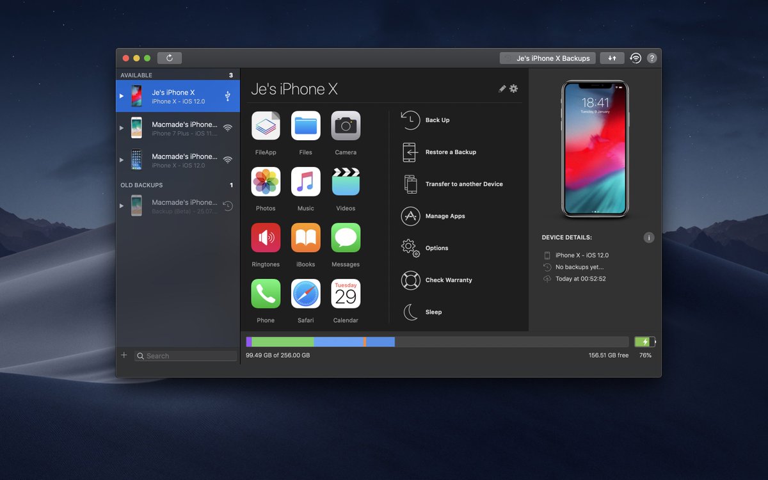Click the "Je's iPhone X" title heading

pyautogui.click(x=294, y=90)
